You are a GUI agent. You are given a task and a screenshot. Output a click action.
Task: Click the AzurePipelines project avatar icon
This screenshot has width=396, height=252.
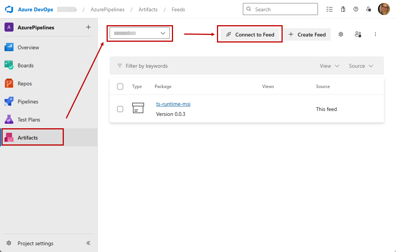[x=9, y=27]
